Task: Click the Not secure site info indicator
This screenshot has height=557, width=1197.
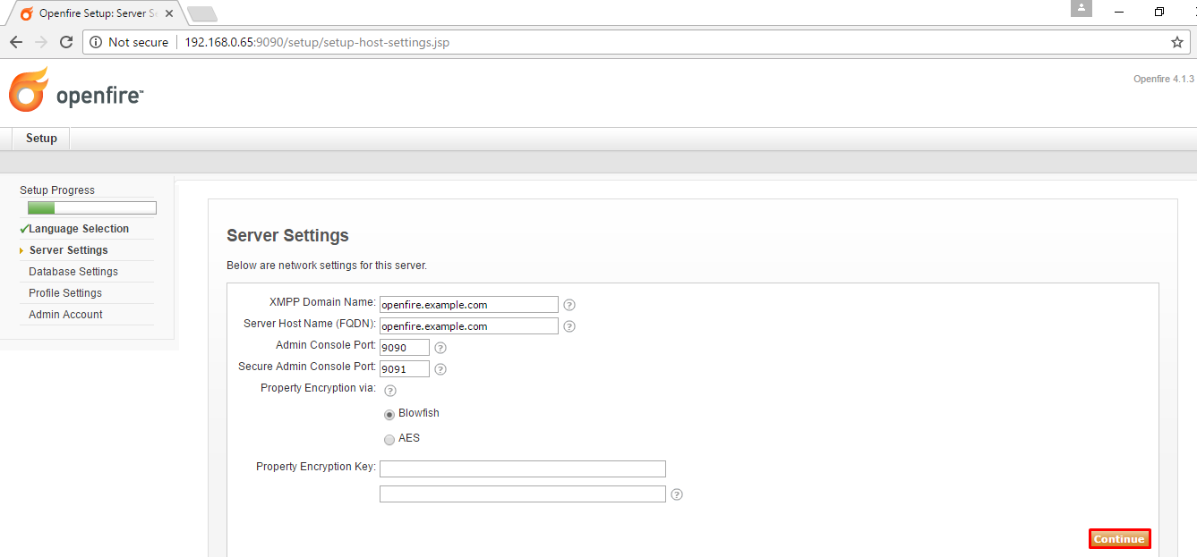Action: click(129, 42)
